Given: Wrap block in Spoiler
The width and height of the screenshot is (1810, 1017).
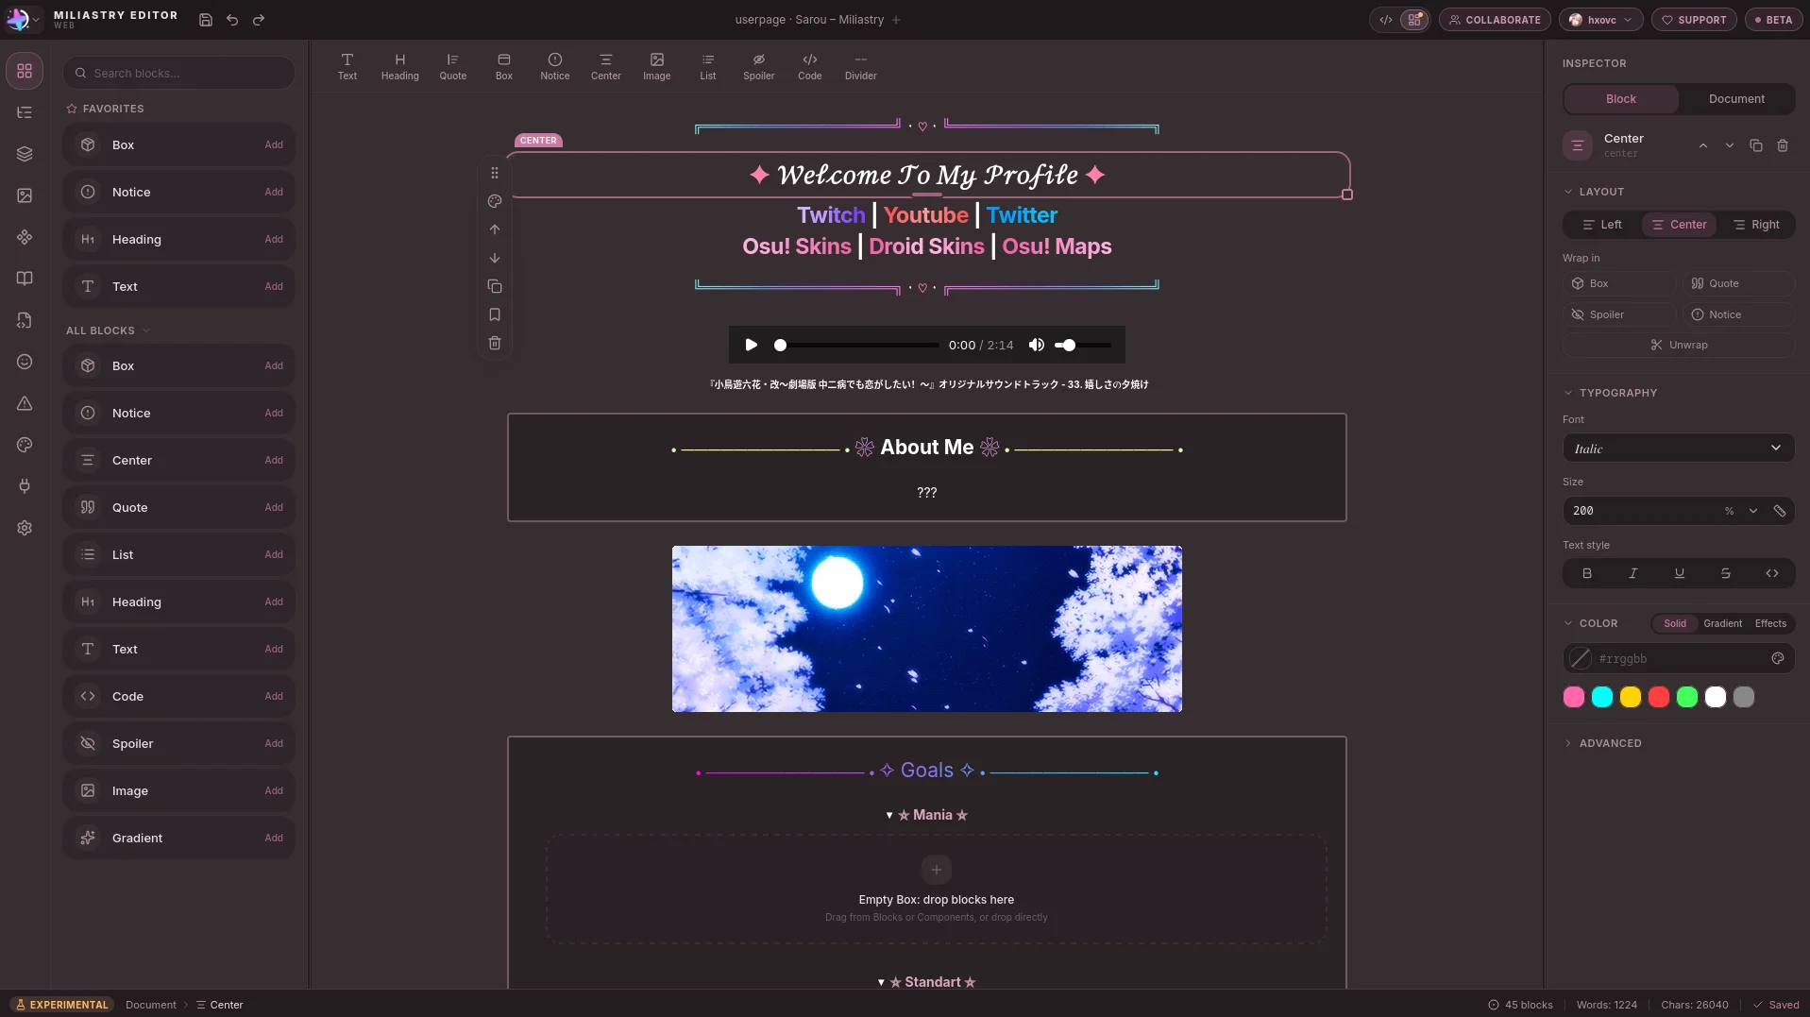Looking at the screenshot, I should 1619,314.
